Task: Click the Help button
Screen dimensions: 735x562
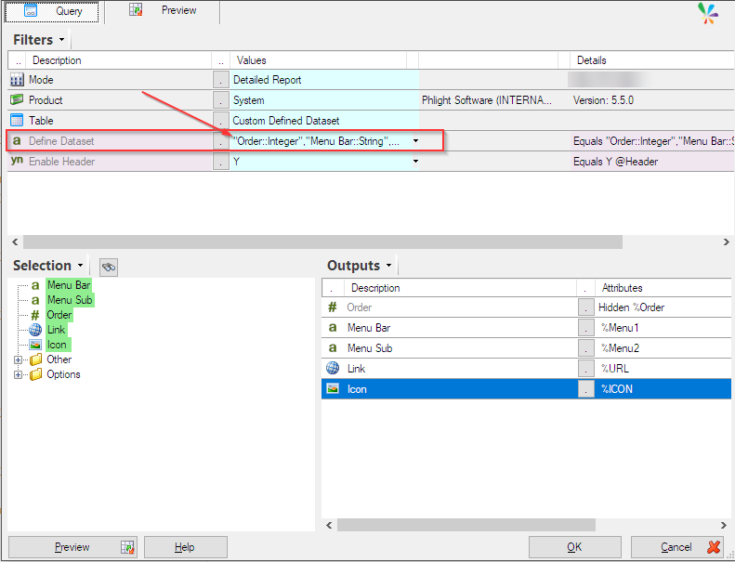Action: [x=185, y=547]
